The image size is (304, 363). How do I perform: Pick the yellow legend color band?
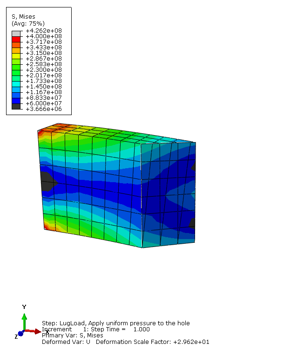(16, 56)
